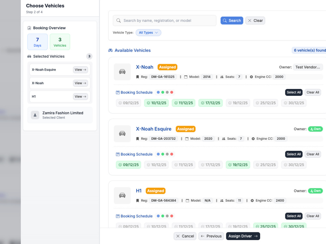Select All dates for H1
This screenshot has width=326, height=244.
click(x=294, y=216)
